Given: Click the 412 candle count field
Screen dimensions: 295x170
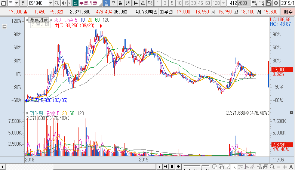Looking at the screenshot, I should tap(232, 3).
